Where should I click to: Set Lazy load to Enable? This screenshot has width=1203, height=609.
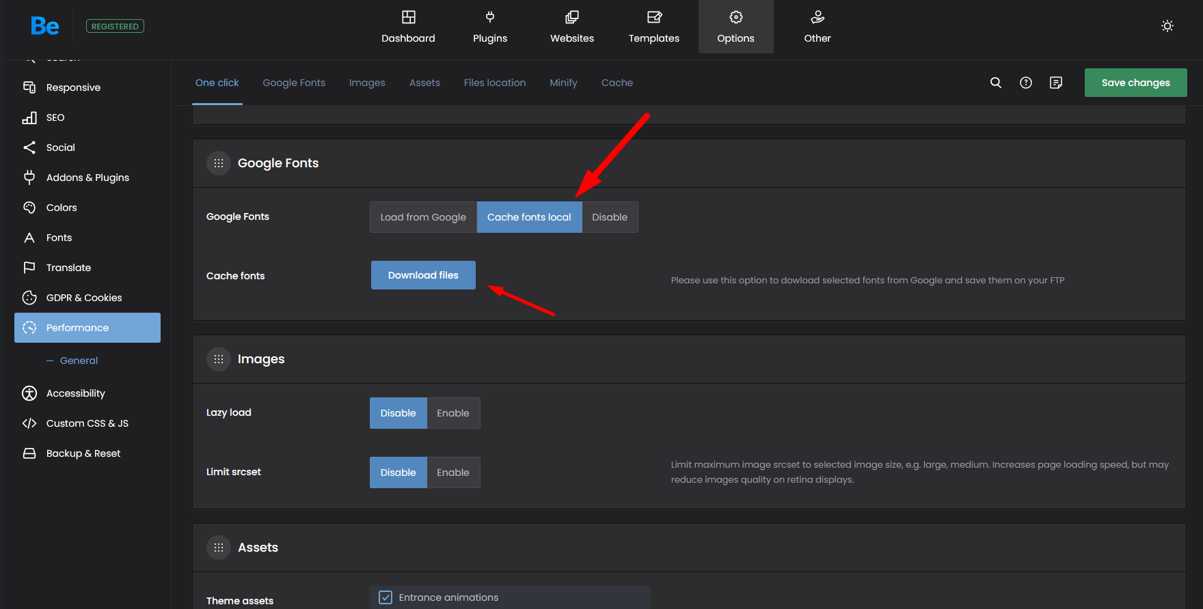click(x=453, y=413)
